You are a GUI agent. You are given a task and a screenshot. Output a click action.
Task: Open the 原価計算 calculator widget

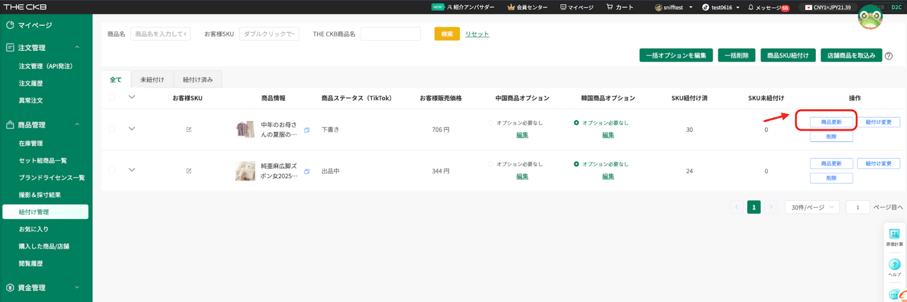(x=895, y=238)
